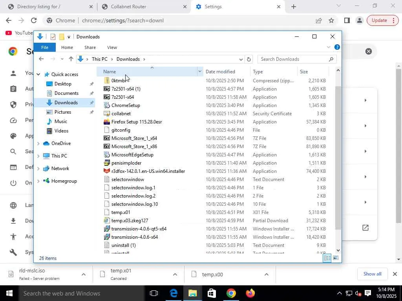Image resolution: width=402 pixels, height=301 pixels.
Task: Select temp.x03.zkeg127 partial download icon
Action: [x=107, y=220]
